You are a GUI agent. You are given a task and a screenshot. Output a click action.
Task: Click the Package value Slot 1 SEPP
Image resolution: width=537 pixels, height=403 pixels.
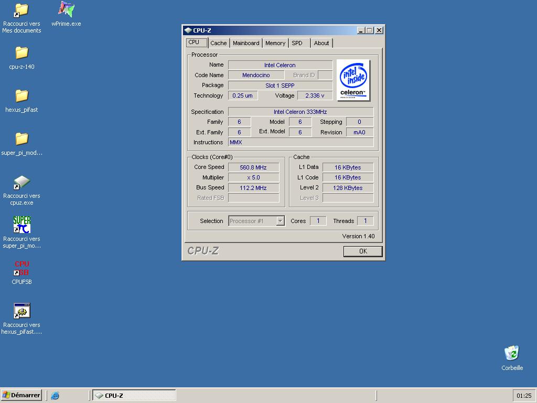click(280, 86)
